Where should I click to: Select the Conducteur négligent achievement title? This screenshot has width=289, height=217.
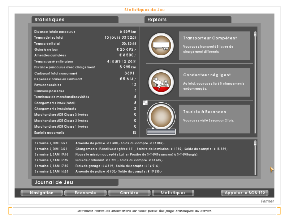[207, 75]
